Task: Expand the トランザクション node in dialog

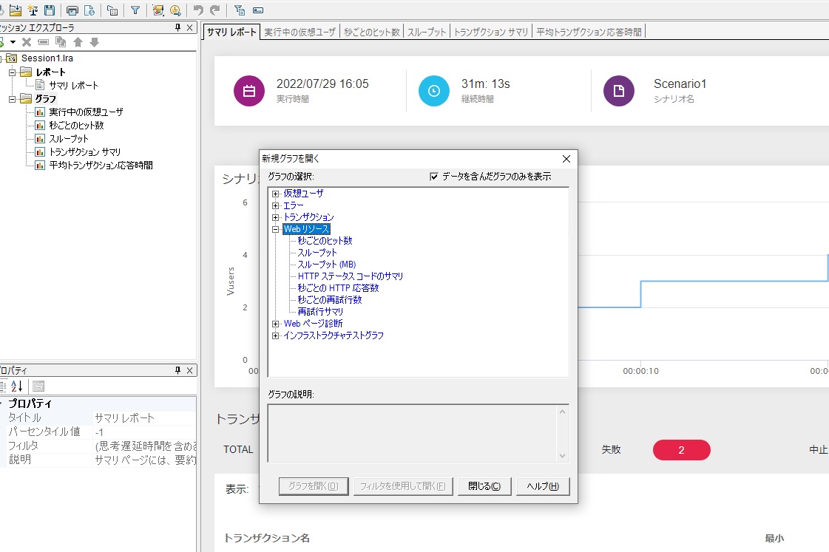Action: (x=276, y=217)
